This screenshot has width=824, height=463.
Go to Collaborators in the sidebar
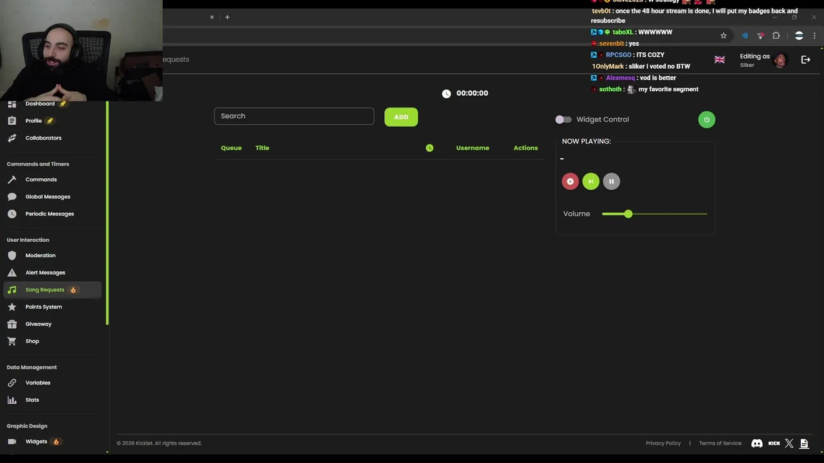click(43, 138)
